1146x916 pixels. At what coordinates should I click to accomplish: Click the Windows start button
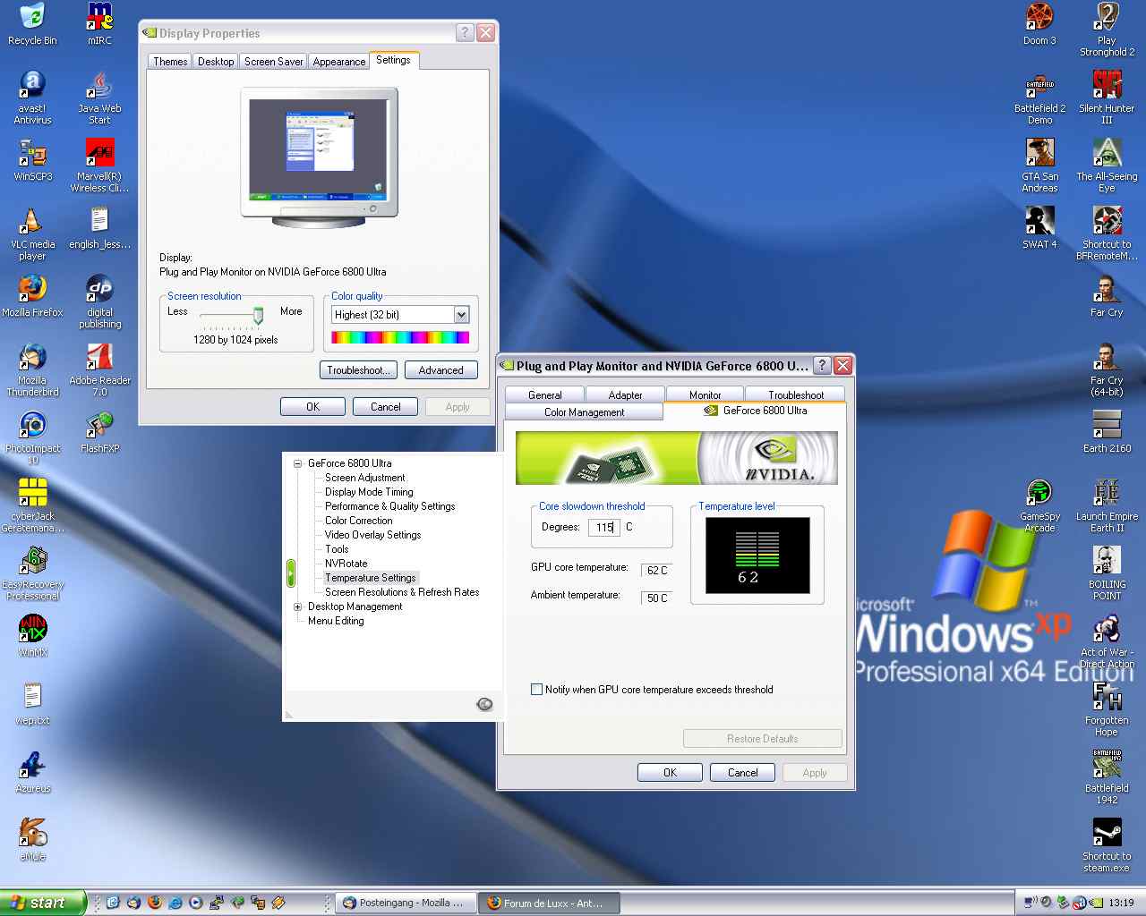[43, 903]
